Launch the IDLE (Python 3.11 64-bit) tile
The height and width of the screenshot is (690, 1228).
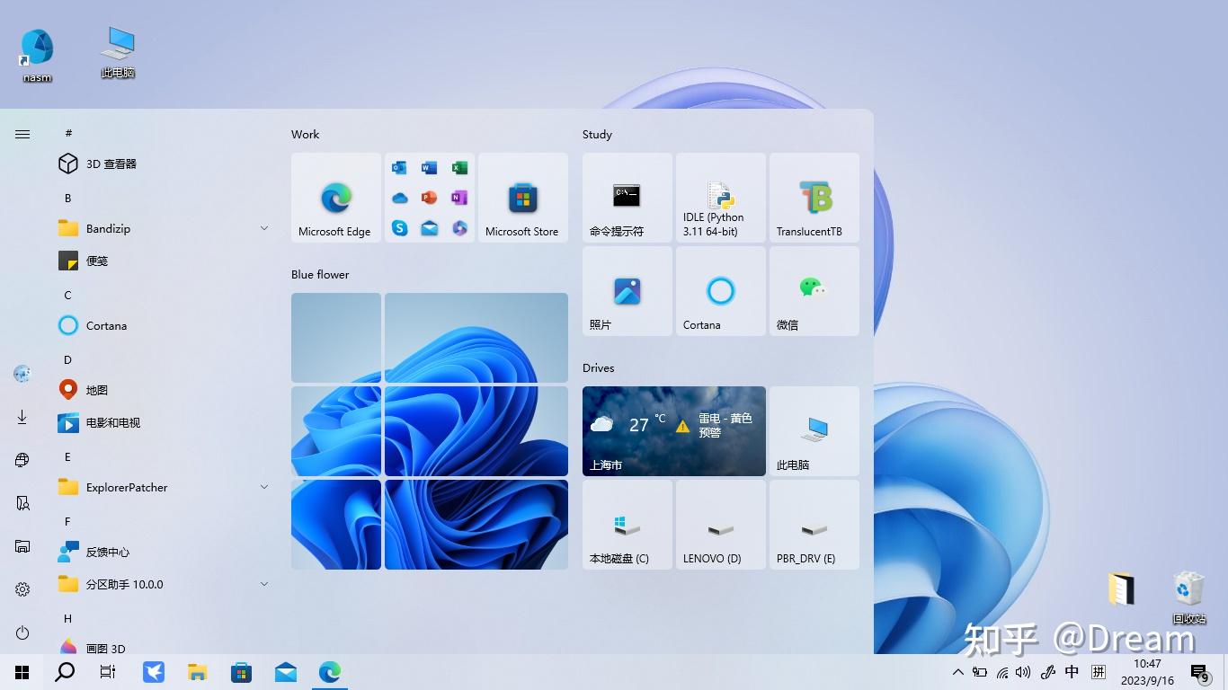point(721,198)
